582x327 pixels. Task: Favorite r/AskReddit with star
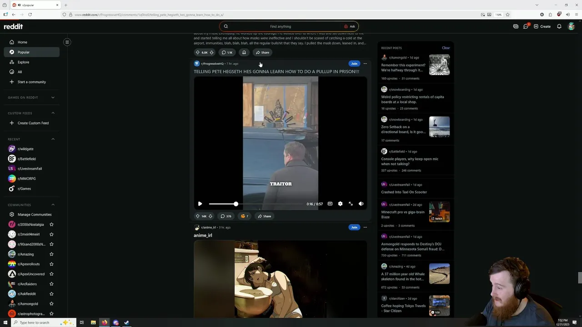coord(51,294)
